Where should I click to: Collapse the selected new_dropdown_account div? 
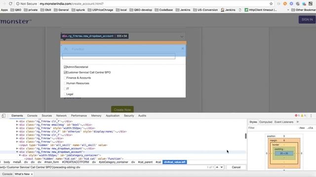pos(17,152)
